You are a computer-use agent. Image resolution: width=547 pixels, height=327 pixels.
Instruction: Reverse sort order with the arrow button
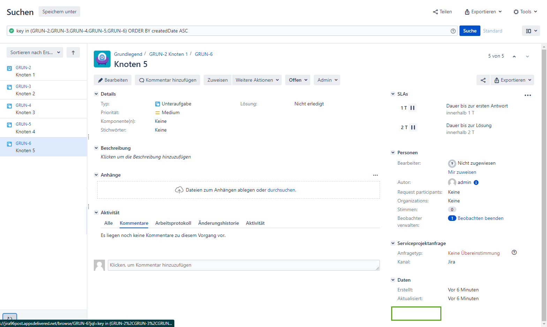pos(73,53)
